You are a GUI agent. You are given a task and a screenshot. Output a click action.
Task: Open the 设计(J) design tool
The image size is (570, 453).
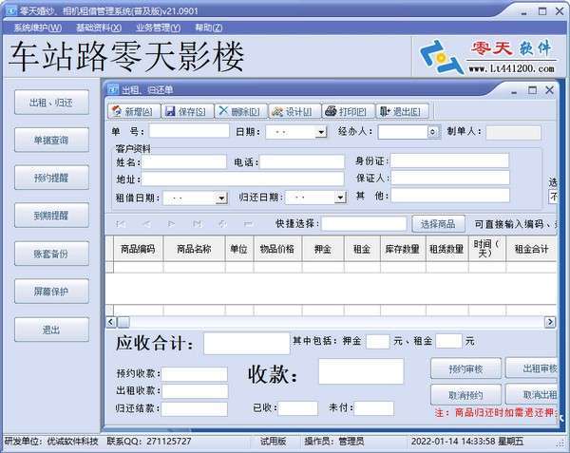(294, 111)
